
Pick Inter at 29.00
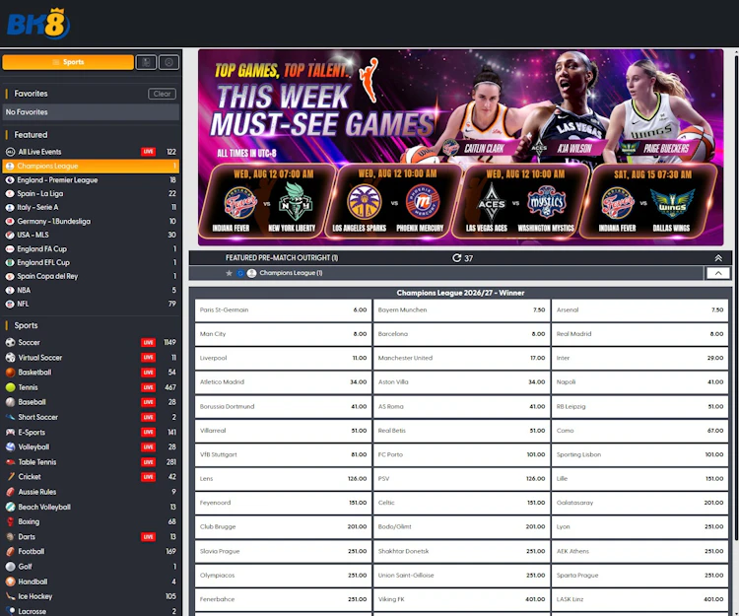pos(640,358)
